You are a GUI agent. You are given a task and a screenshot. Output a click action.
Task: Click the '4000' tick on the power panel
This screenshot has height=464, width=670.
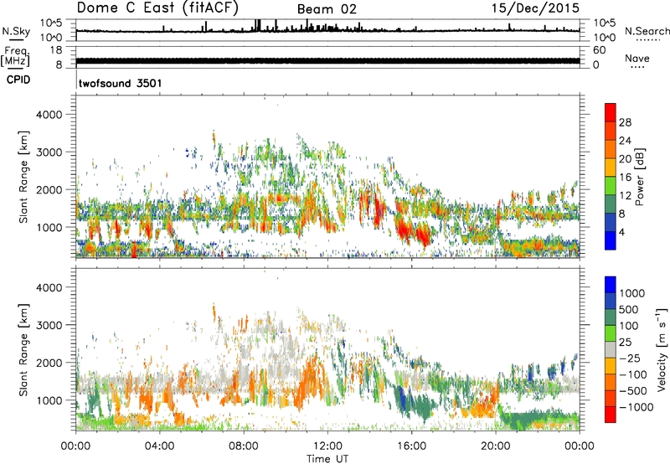coord(49,115)
